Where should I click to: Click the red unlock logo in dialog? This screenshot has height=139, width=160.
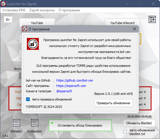pos(33,44)
